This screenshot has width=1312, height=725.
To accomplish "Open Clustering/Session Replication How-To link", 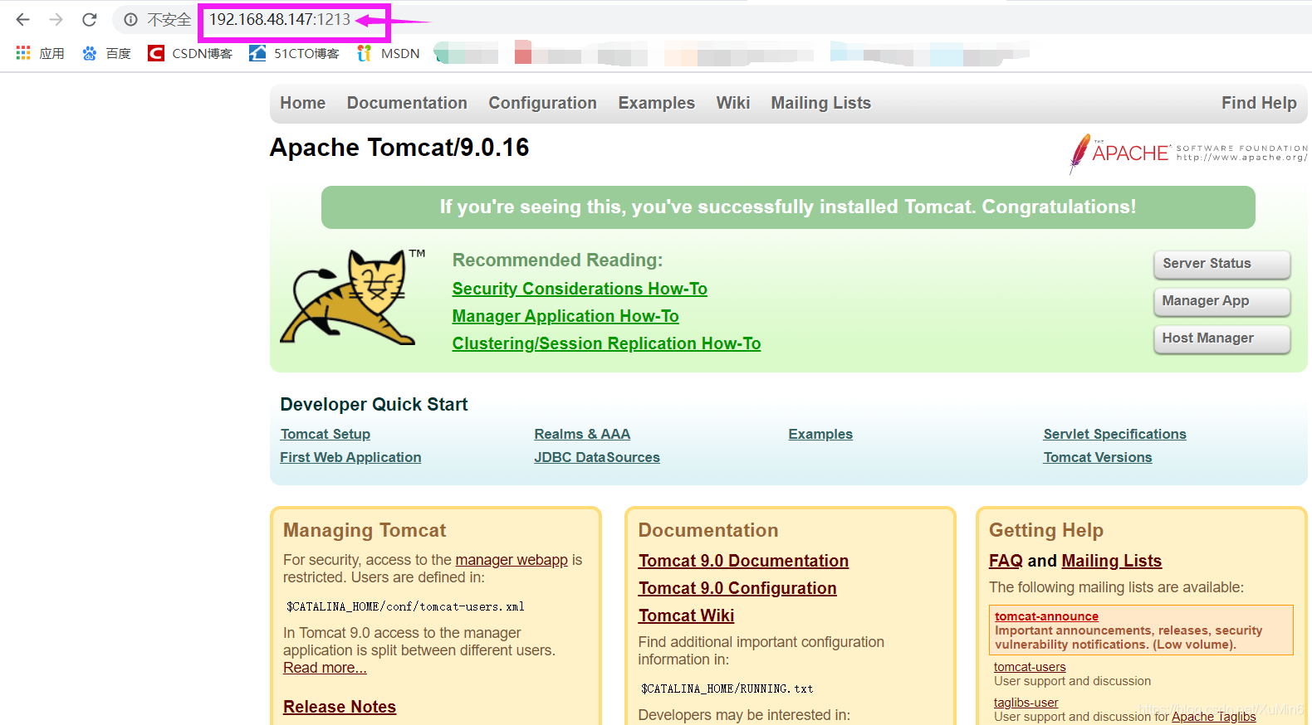I will (606, 343).
